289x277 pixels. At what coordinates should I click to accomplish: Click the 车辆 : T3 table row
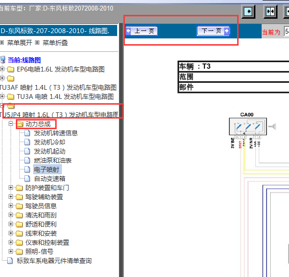pos(234,66)
